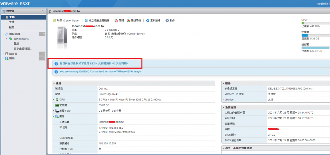Click the BIOS version 2.10.2 value

pos(272,135)
